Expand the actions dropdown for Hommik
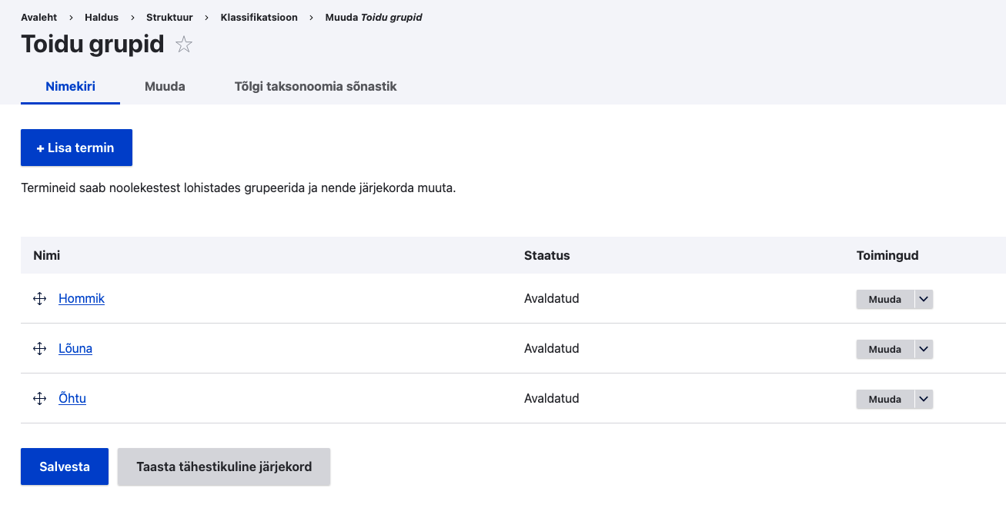 pyautogui.click(x=924, y=299)
